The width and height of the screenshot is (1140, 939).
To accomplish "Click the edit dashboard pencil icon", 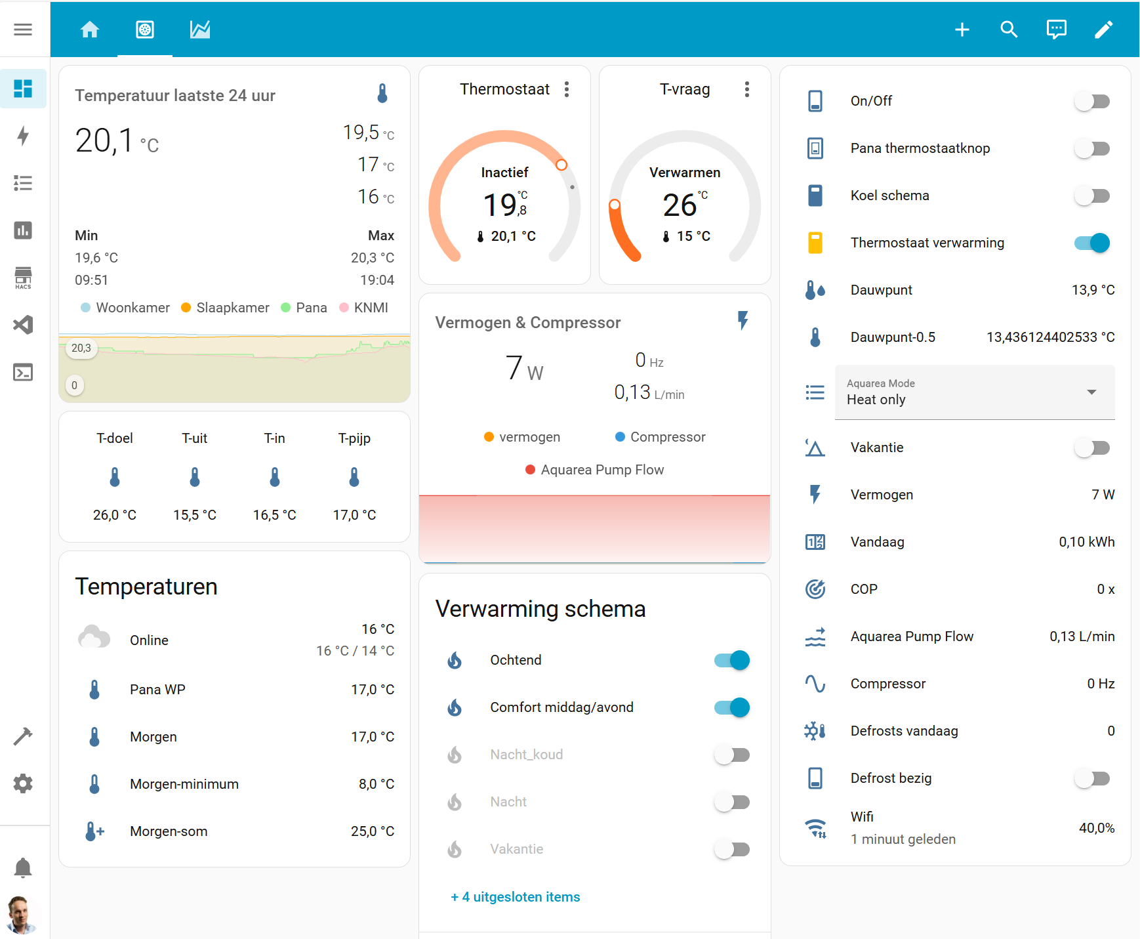I will 1103,30.
